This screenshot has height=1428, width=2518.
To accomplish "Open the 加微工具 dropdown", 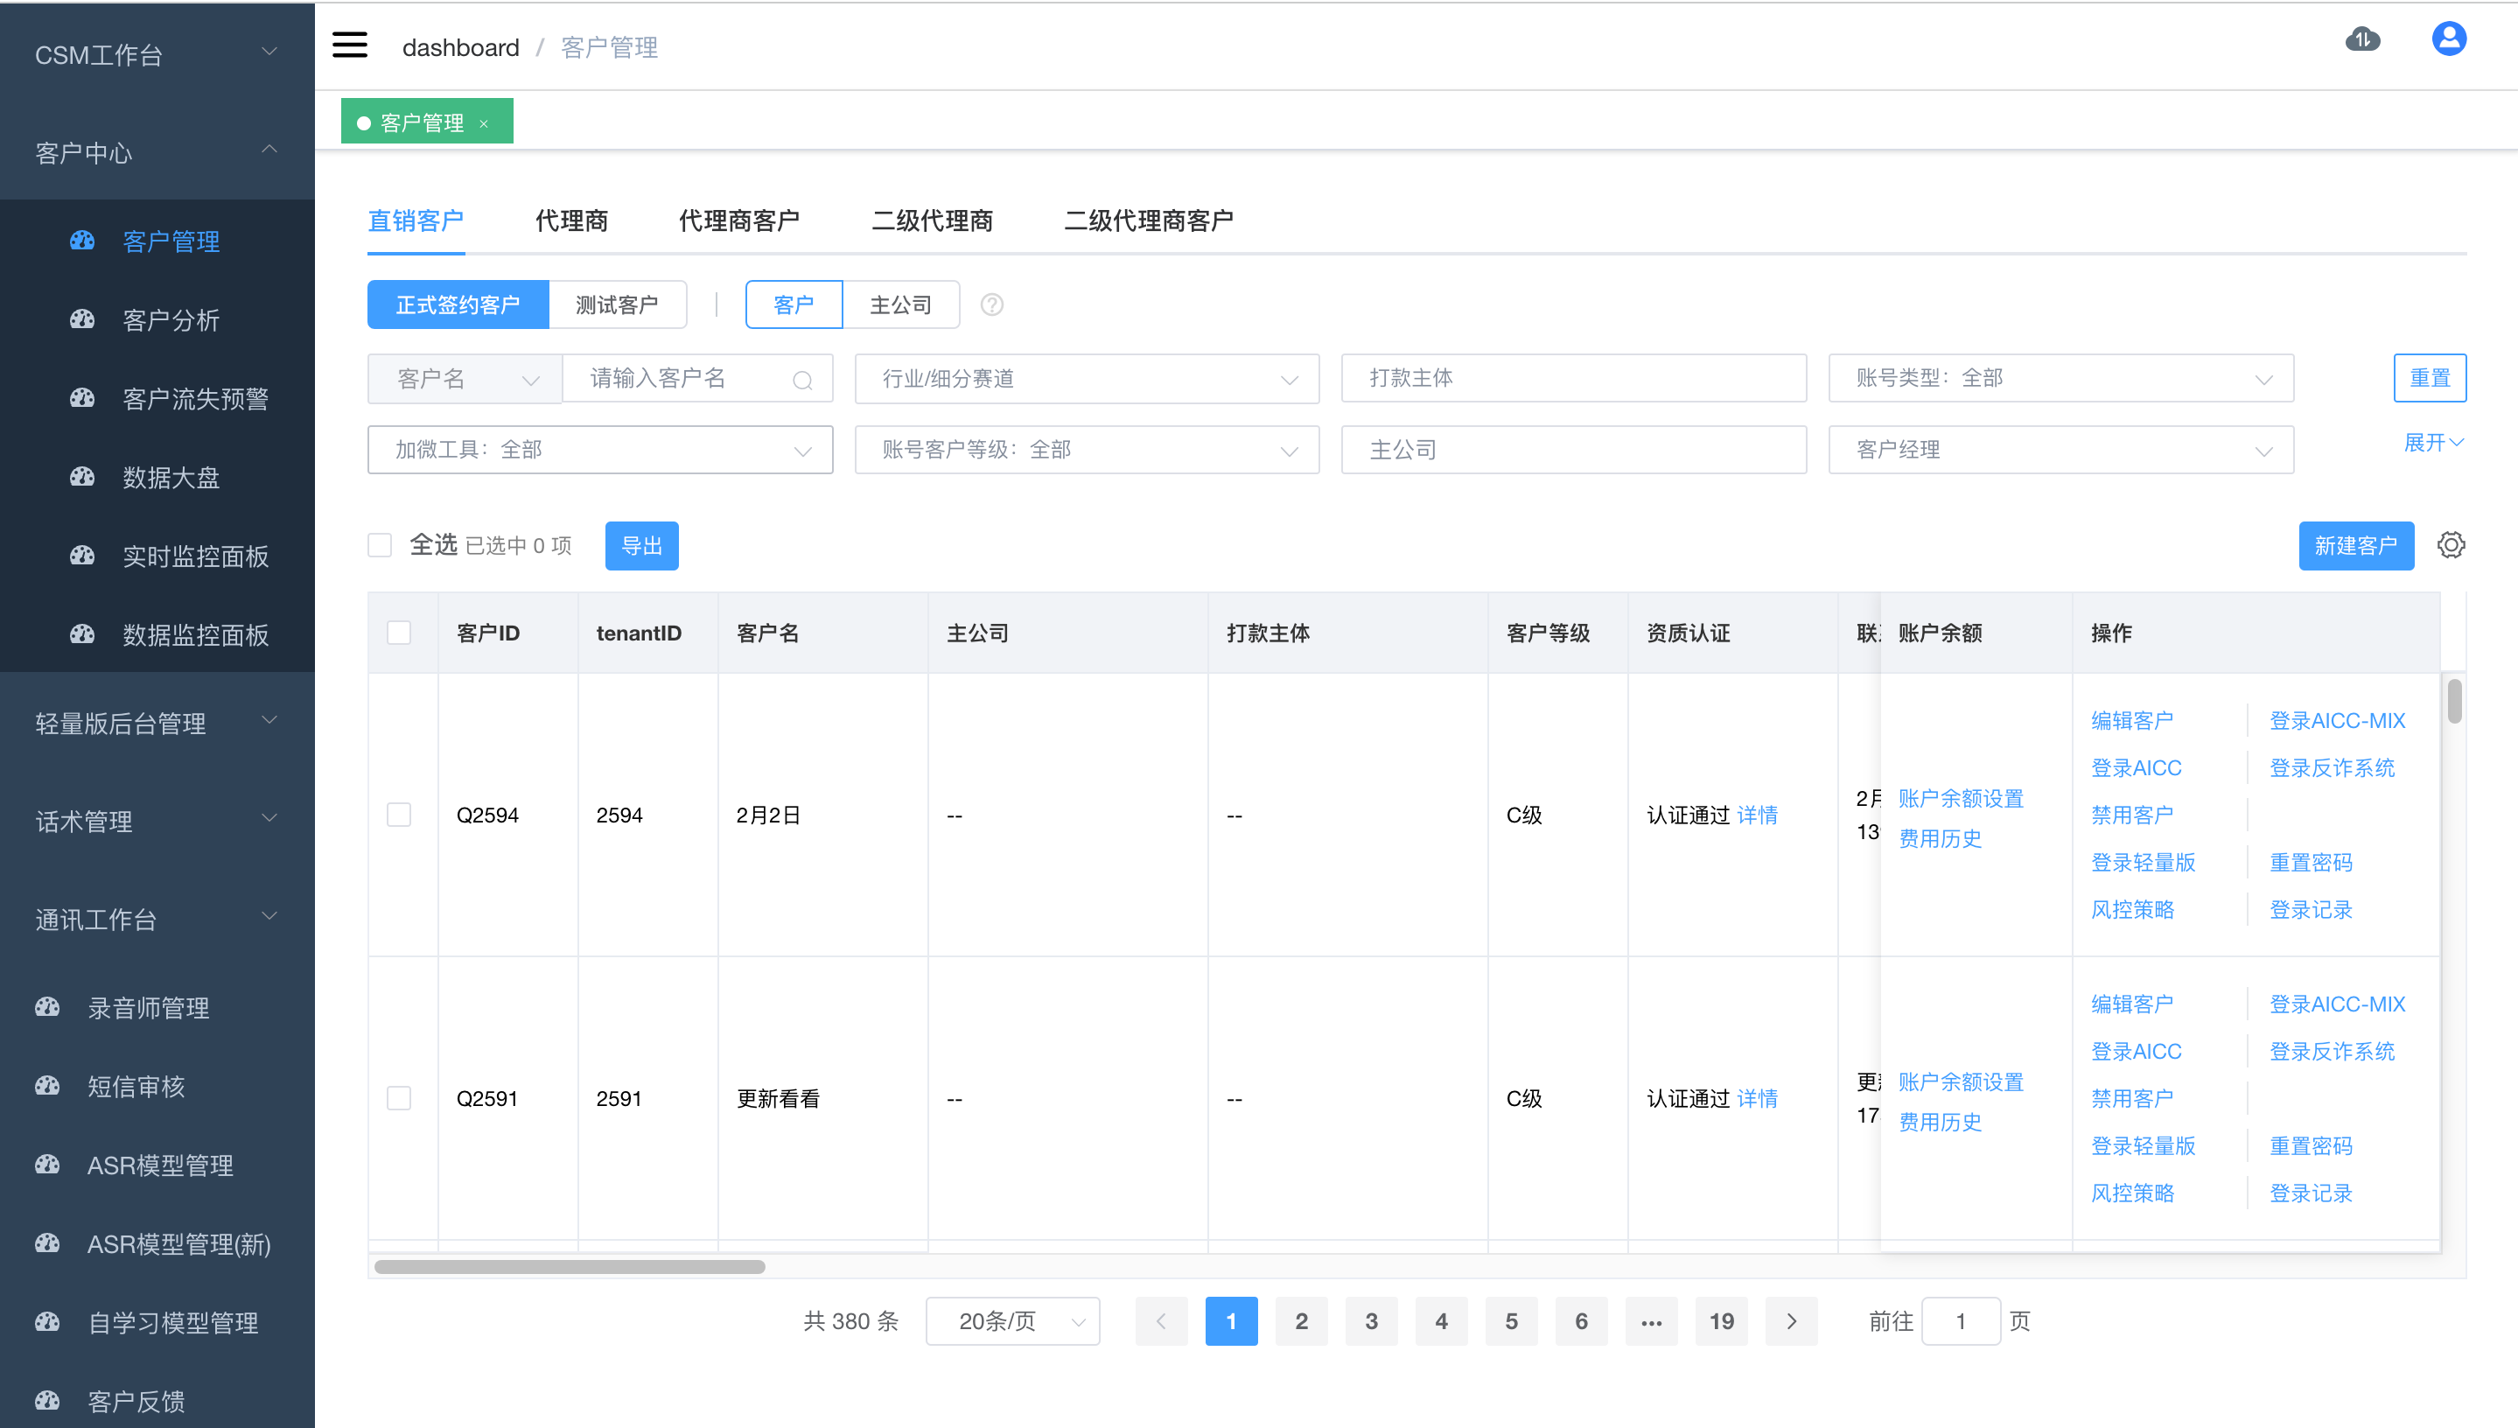I will 600,450.
